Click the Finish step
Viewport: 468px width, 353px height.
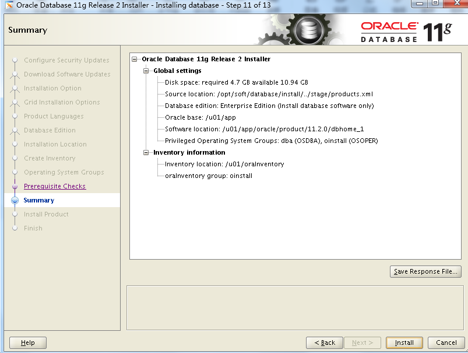coord(33,228)
